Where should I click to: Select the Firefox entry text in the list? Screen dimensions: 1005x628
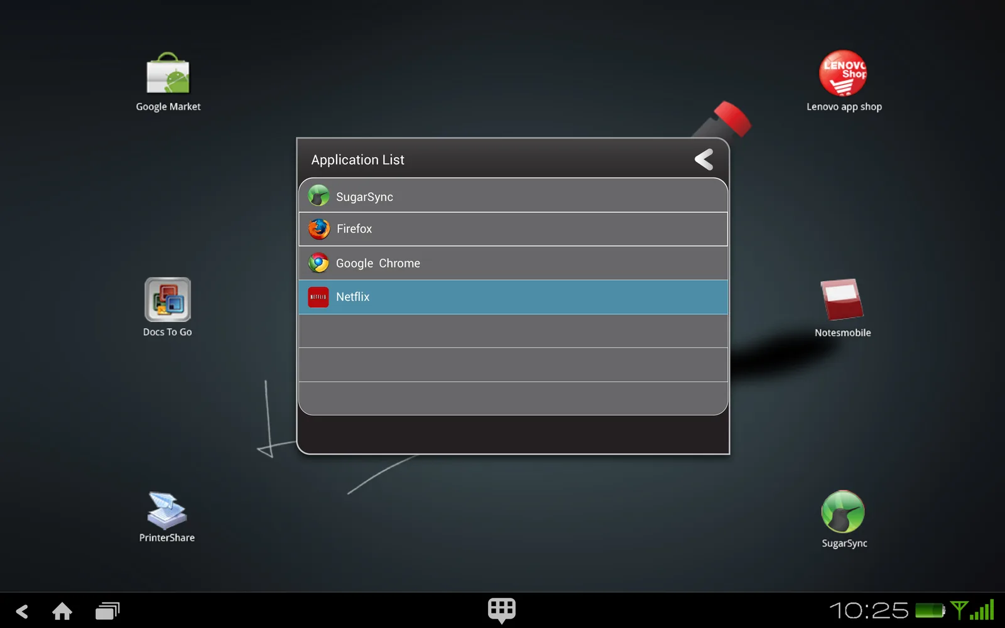354,229
